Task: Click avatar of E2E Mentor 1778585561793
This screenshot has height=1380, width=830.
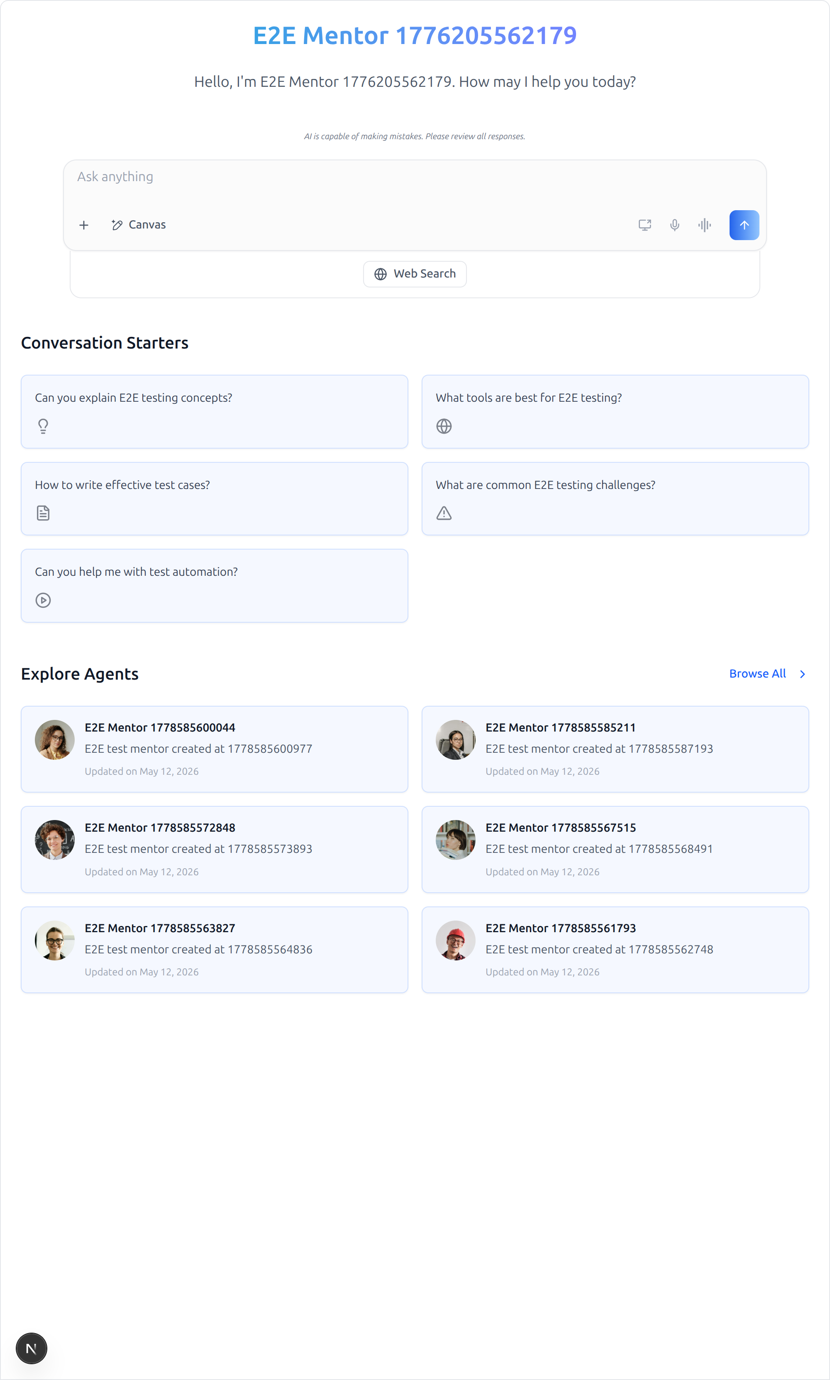Action: point(455,940)
